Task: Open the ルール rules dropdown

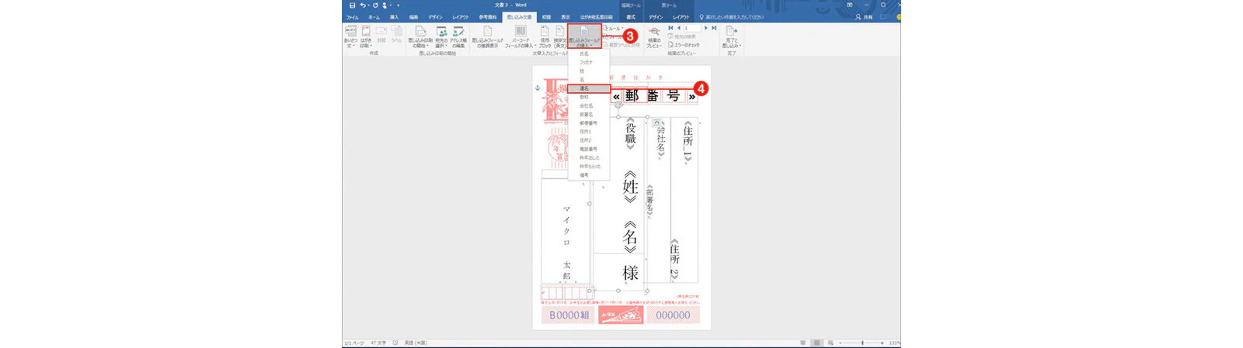Action: point(612,29)
